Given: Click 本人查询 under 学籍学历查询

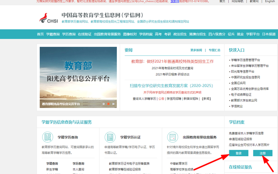Looking at the screenshot, I should click(x=78, y=169).
